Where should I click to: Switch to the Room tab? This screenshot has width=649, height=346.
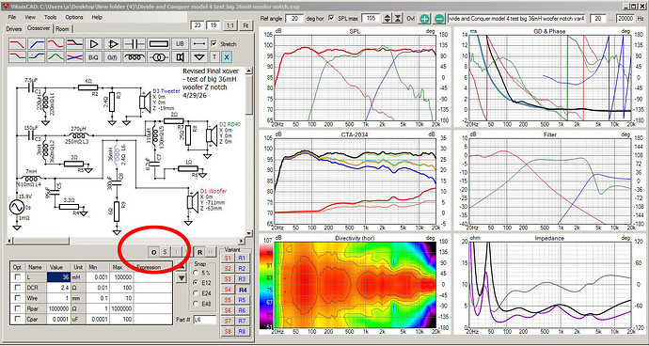[62, 29]
